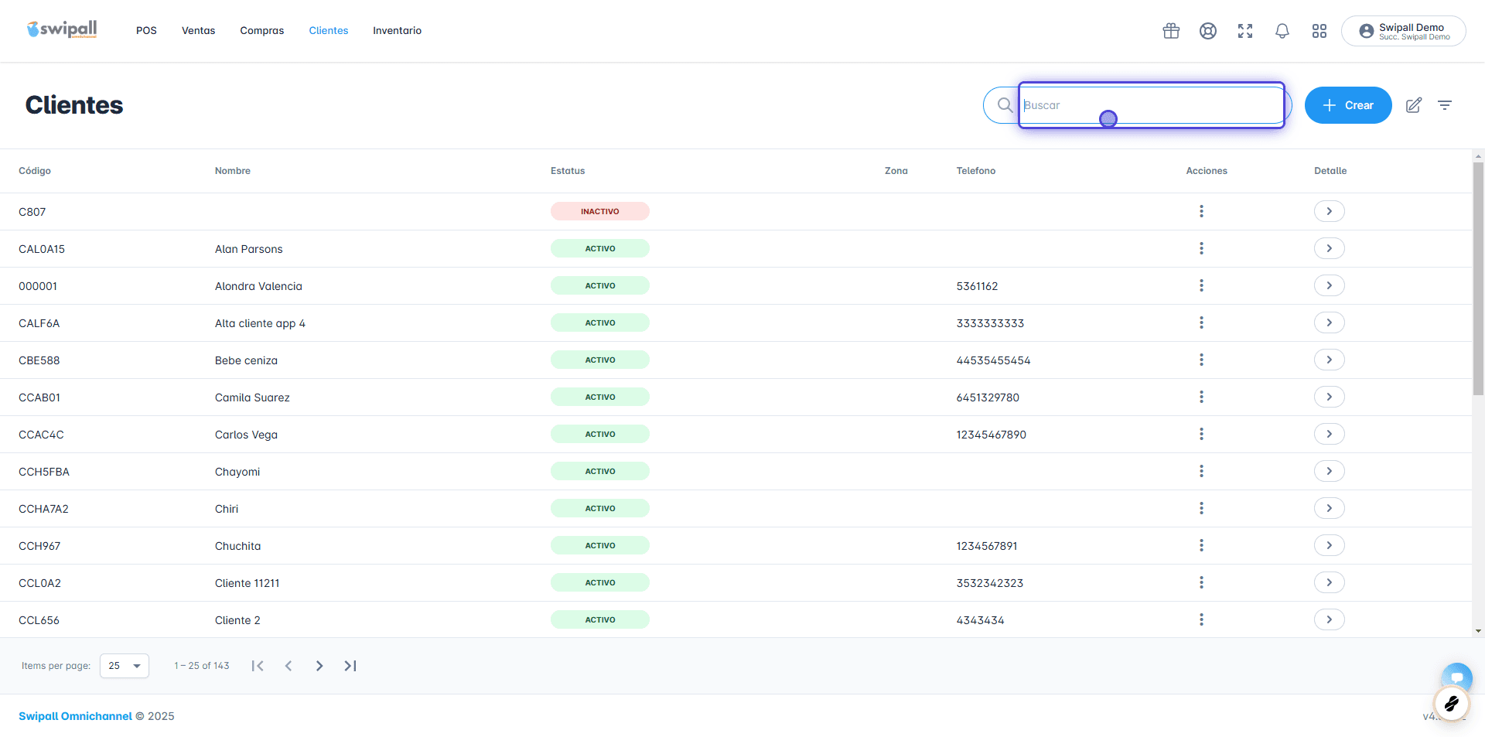Select phone number 6451329780
The height and width of the screenshot is (737, 1485).
coord(988,398)
